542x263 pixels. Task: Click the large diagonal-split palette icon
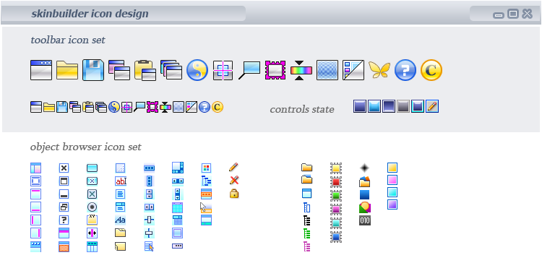click(x=353, y=70)
